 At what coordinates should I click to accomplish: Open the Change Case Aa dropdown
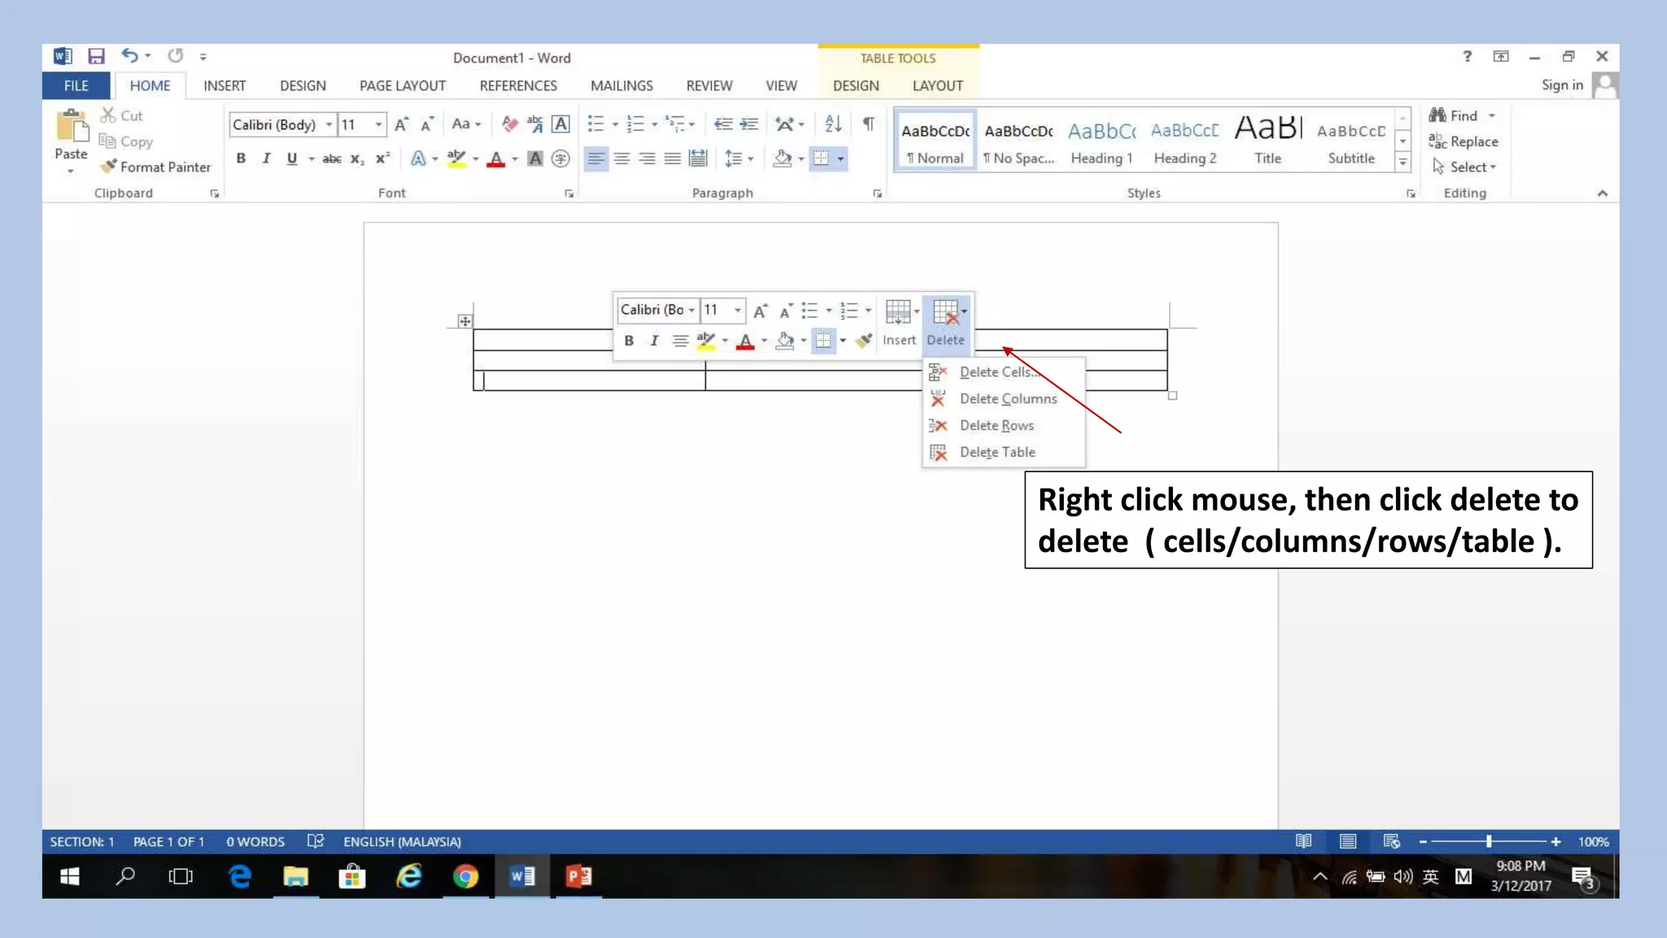click(467, 124)
